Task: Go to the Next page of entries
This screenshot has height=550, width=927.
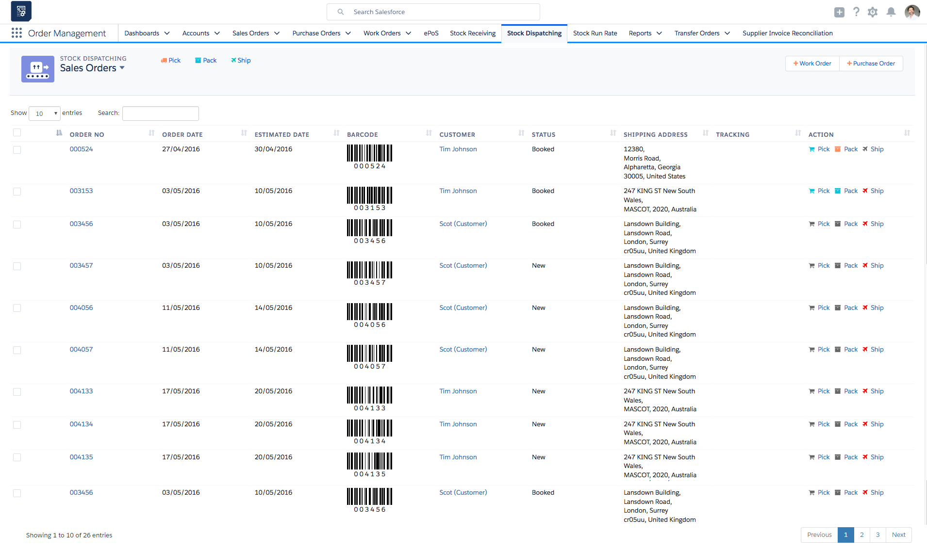Action: (899, 535)
